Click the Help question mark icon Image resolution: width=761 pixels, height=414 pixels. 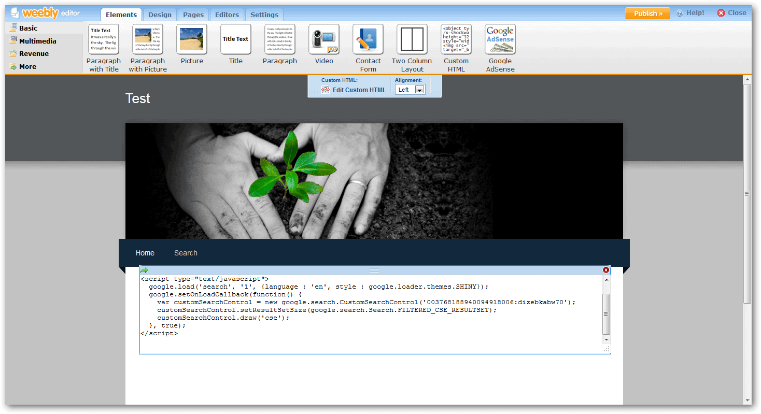point(680,13)
